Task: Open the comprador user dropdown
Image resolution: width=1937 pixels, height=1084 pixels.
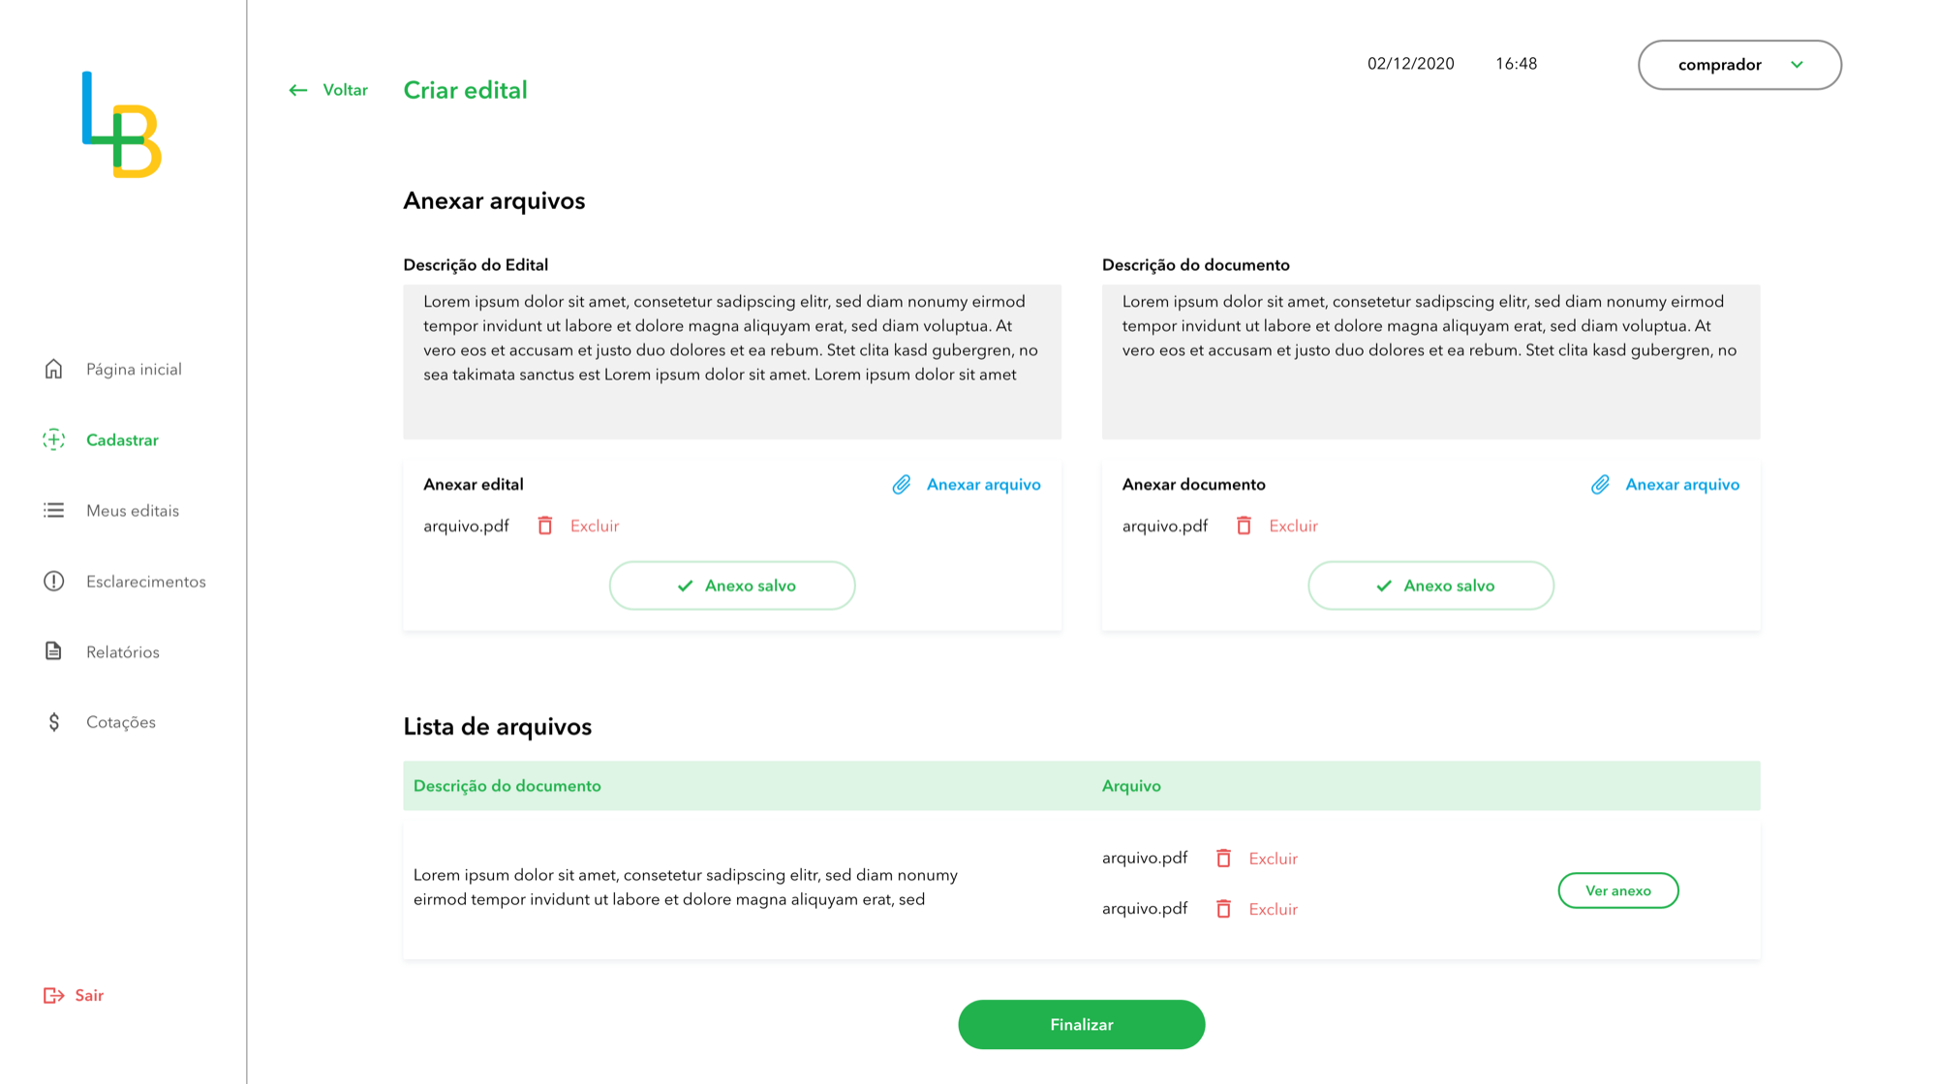Action: 1739,65
